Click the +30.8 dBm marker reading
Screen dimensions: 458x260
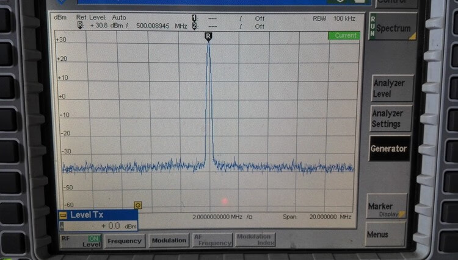(x=106, y=26)
